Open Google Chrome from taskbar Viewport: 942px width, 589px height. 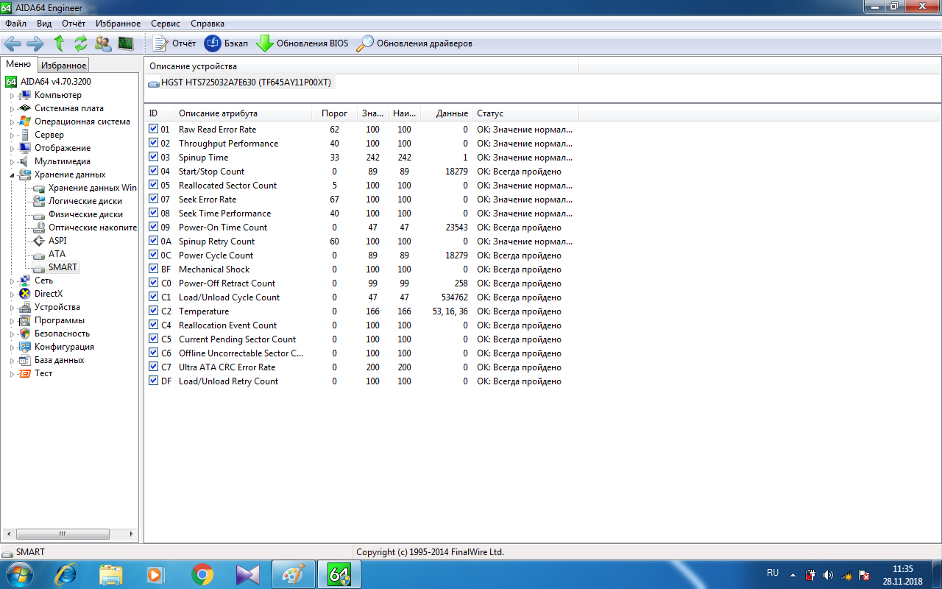[202, 574]
